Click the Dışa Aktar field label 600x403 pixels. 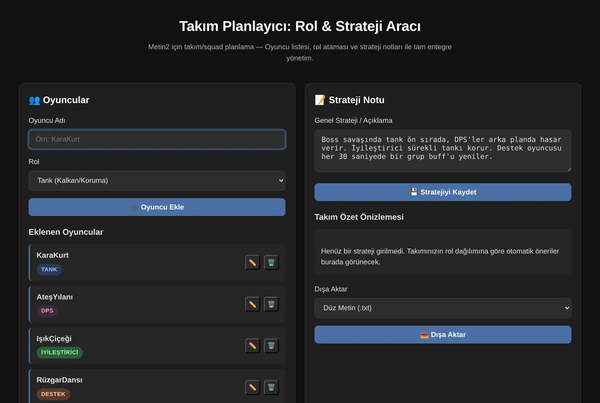point(331,289)
